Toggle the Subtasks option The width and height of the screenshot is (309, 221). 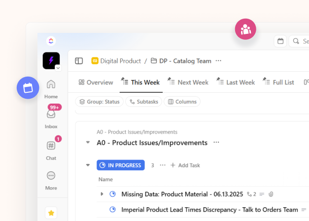click(144, 102)
